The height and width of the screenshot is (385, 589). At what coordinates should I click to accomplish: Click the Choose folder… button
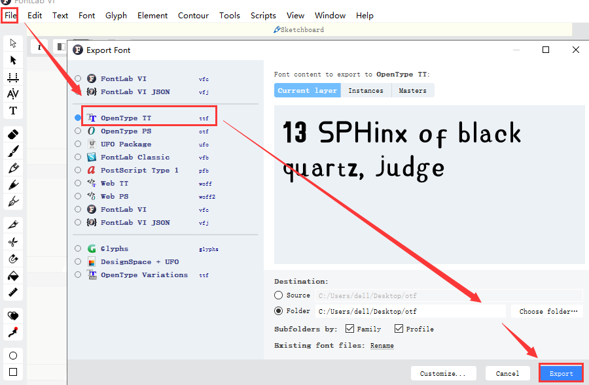(x=547, y=311)
